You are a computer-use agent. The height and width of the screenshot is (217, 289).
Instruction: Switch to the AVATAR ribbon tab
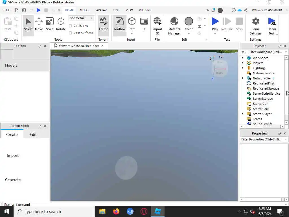[101, 10]
